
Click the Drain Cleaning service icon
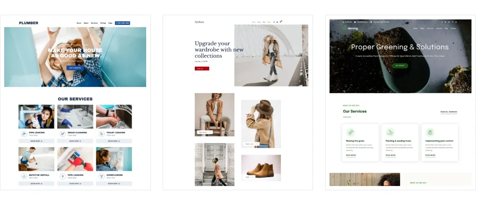[63, 134]
